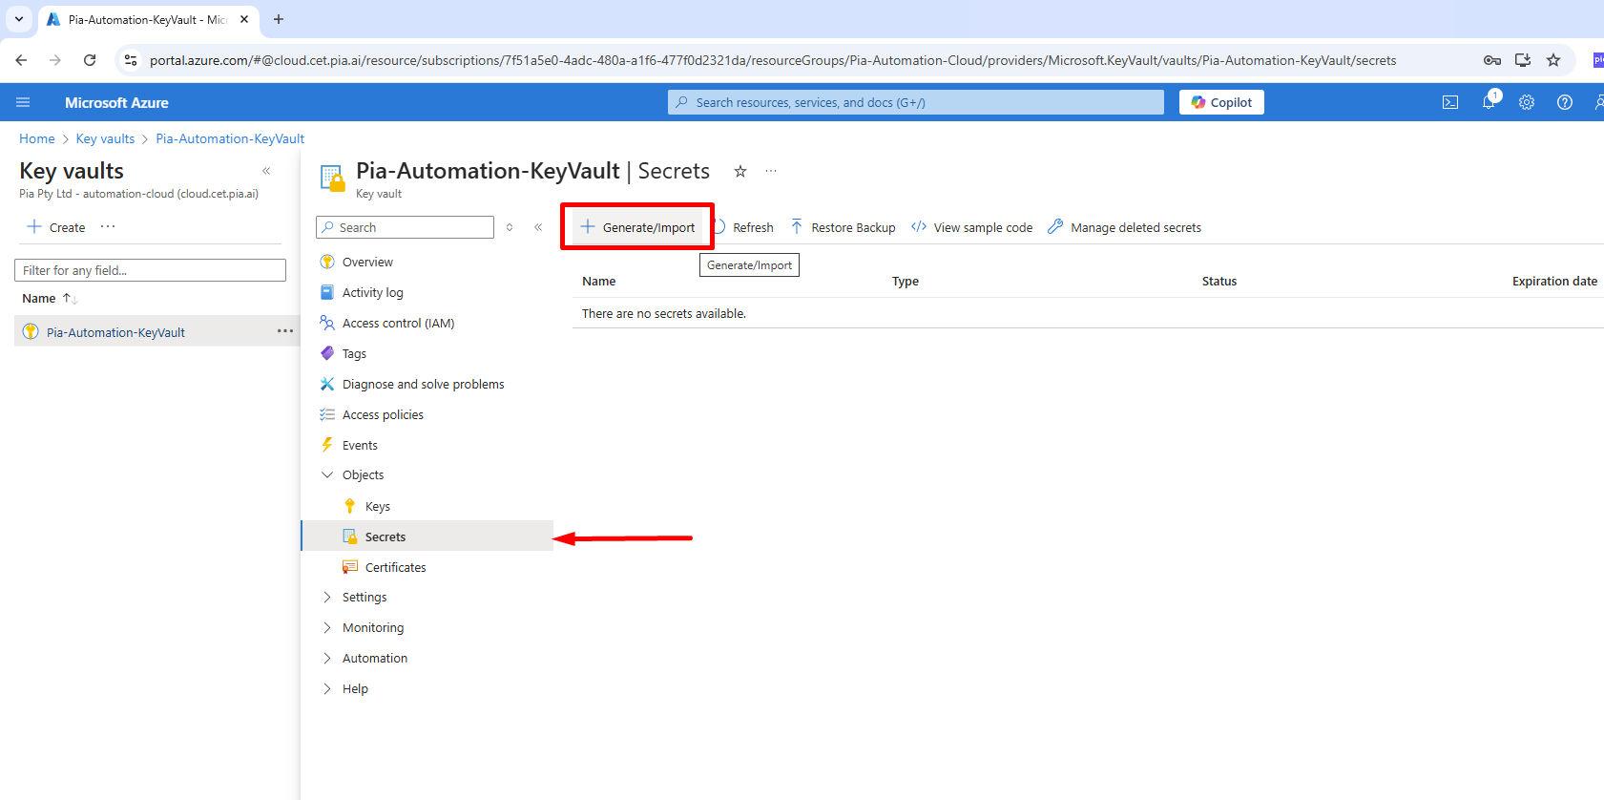Open the browser tab search dropdown
This screenshot has height=800, width=1604.
click(x=19, y=19)
